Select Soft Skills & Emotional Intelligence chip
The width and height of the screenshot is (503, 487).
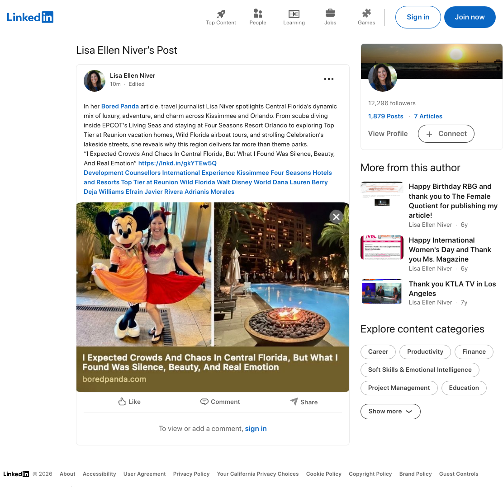(x=420, y=370)
